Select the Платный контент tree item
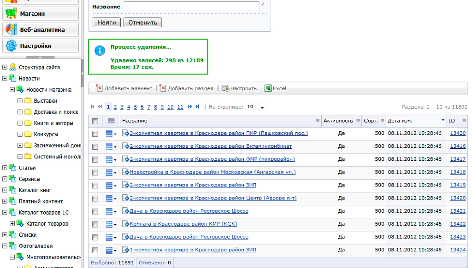This screenshot has width=472, height=268. point(41,201)
